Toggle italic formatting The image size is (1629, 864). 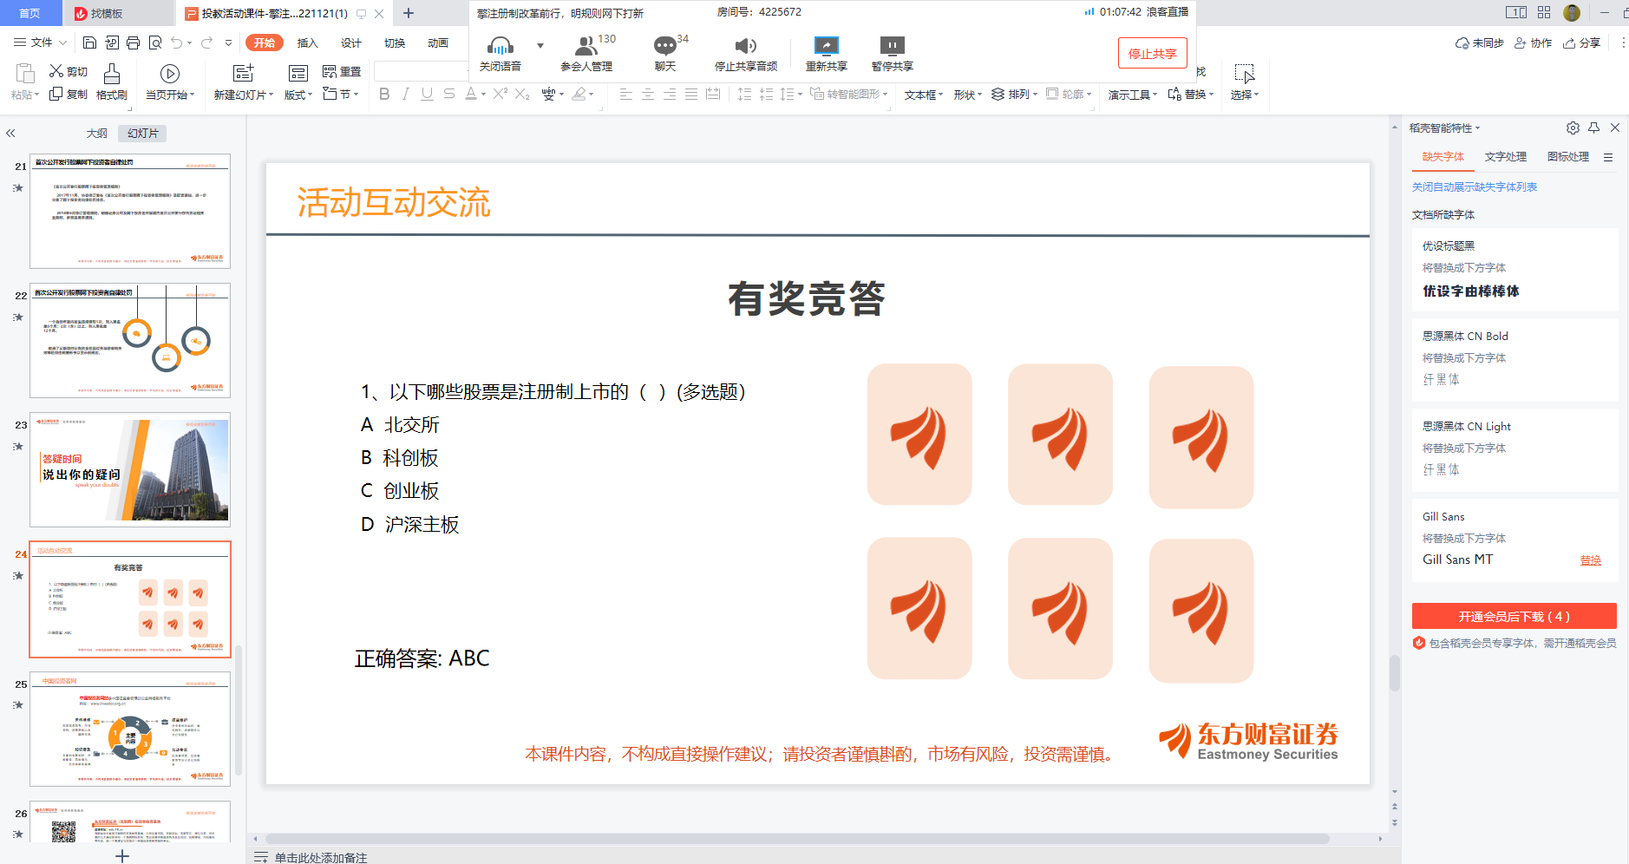pos(405,95)
